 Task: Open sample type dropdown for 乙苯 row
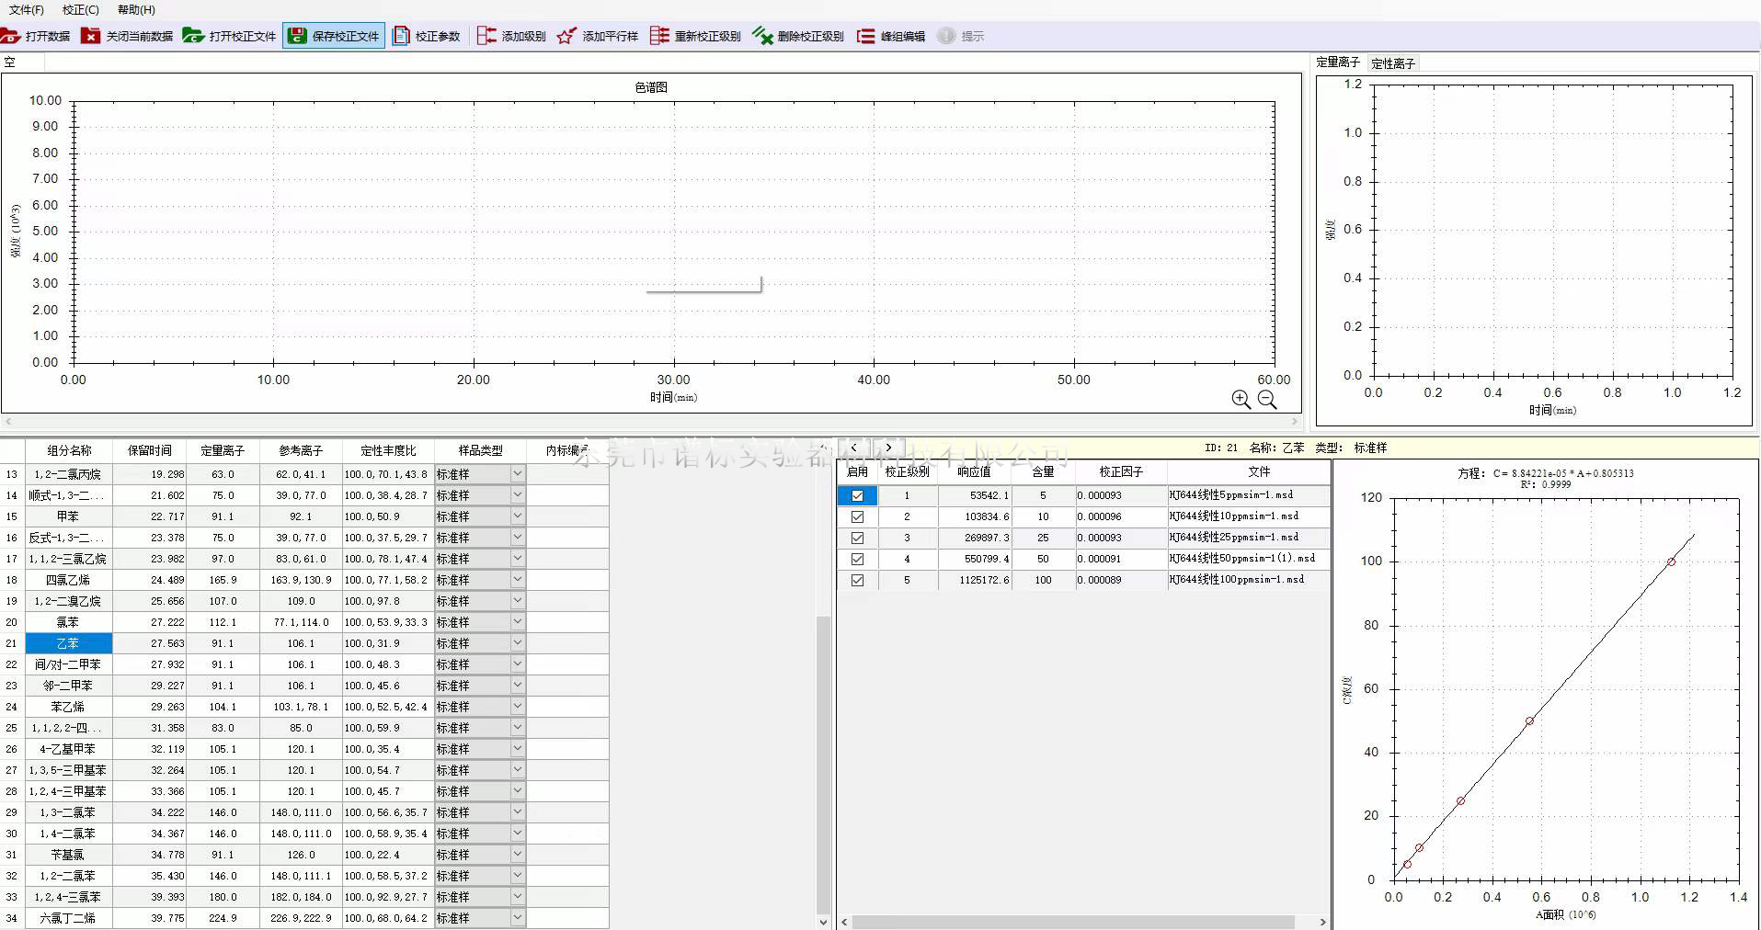(x=518, y=643)
